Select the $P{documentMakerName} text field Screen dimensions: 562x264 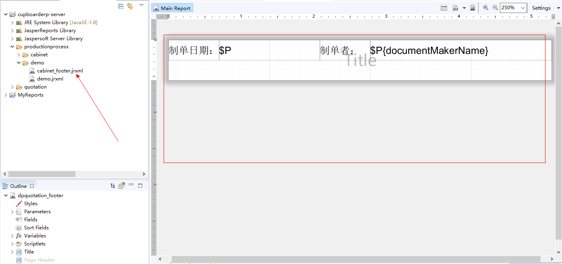[x=461, y=50]
